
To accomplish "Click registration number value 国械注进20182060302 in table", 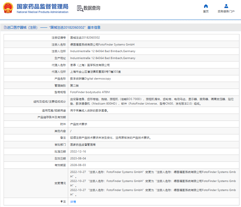I will point(85,38).
